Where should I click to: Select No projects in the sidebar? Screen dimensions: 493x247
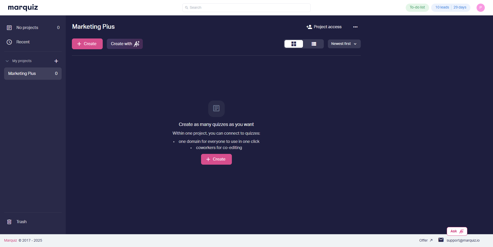27,28
